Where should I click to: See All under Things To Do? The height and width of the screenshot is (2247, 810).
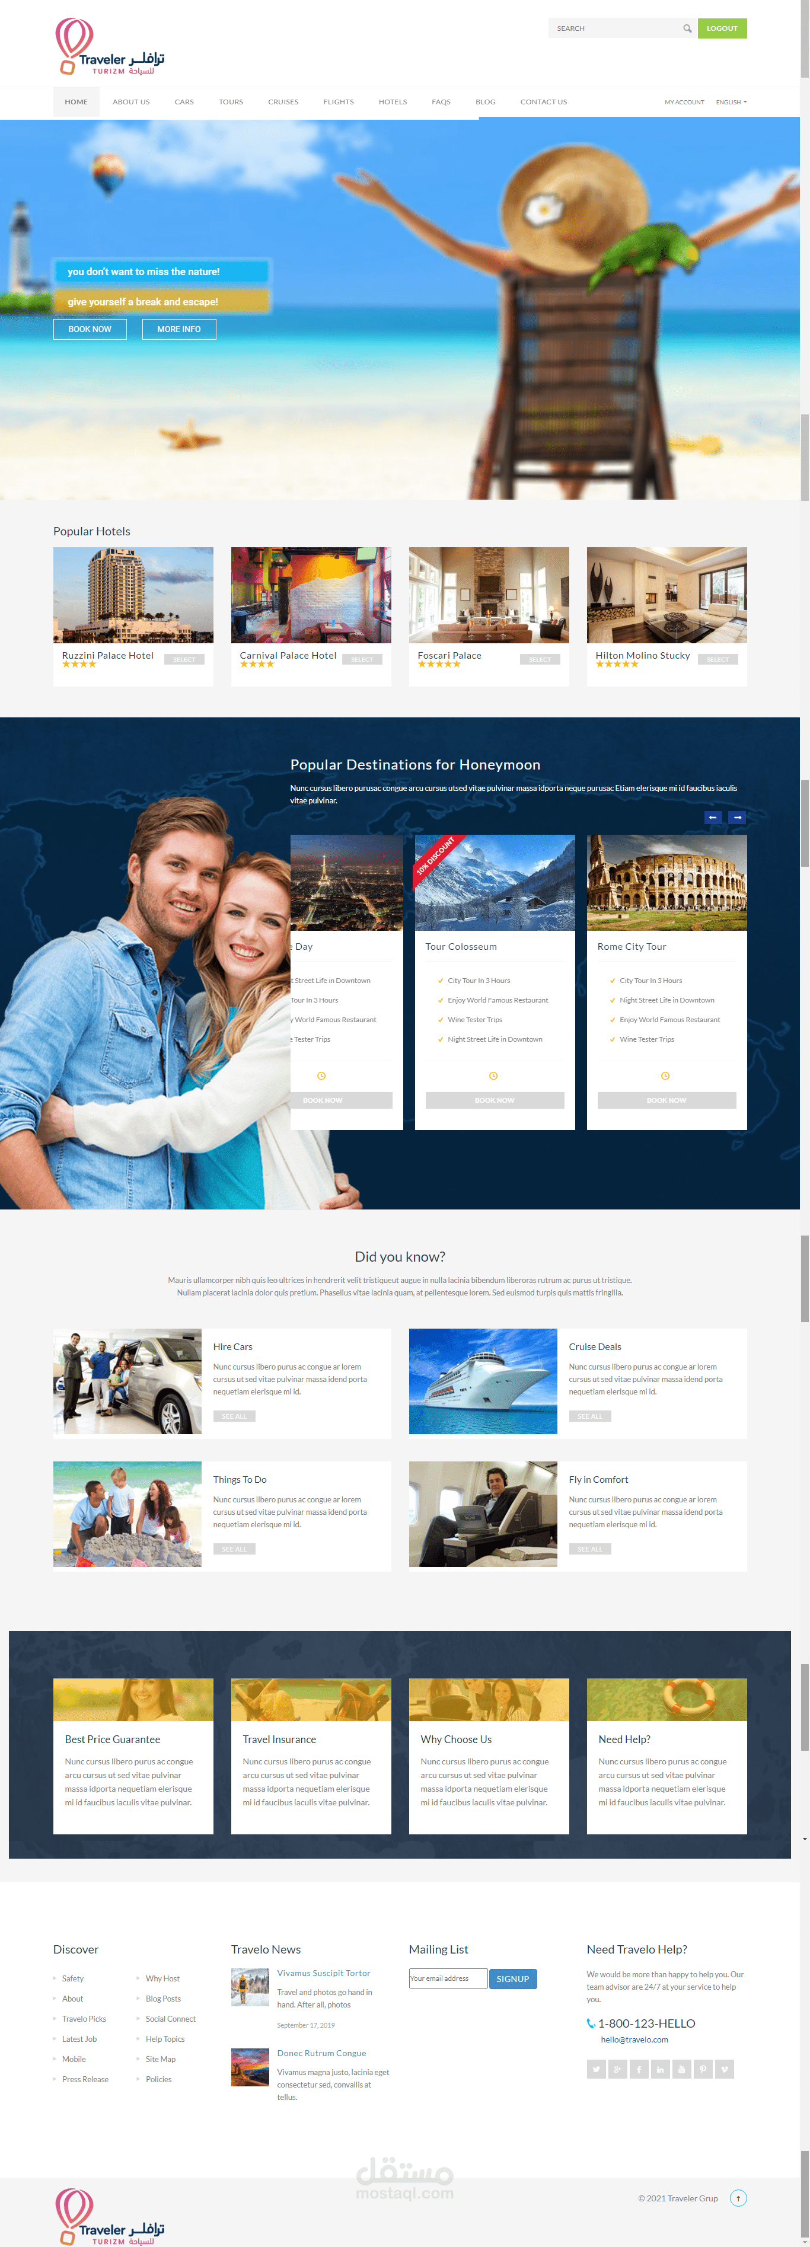pyautogui.click(x=234, y=1549)
